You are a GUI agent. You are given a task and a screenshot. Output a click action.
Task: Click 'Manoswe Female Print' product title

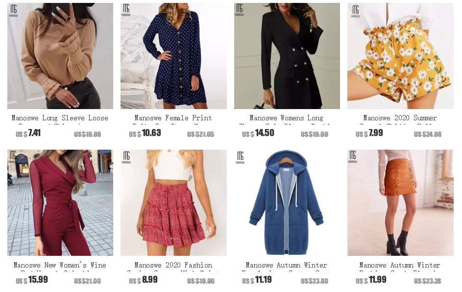pyautogui.click(x=173, y=118)
